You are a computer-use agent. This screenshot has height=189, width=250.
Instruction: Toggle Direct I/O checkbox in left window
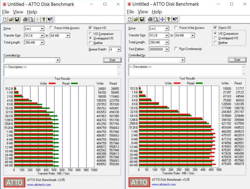tap(90, 28)
